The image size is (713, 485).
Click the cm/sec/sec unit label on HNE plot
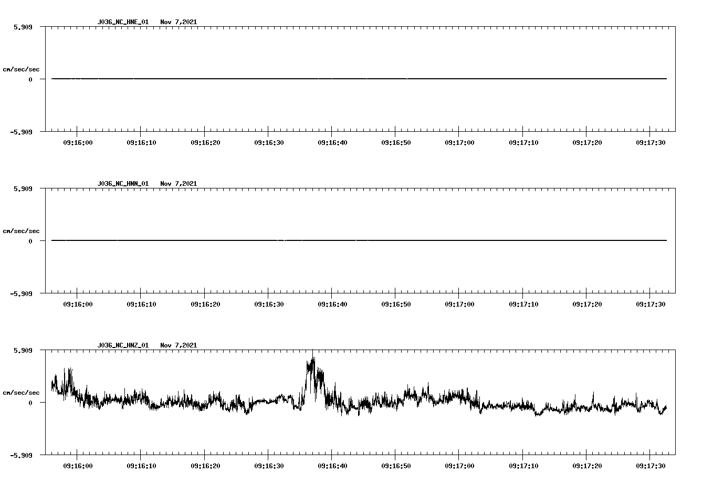point(21,69)
